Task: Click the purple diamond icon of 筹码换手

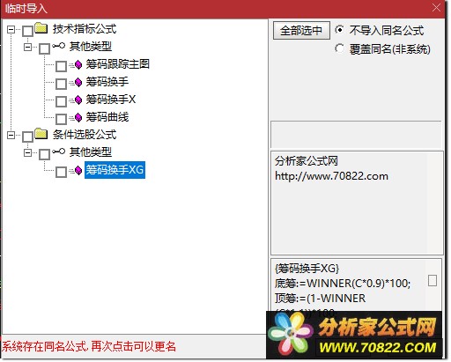Action: coord(78,82)
